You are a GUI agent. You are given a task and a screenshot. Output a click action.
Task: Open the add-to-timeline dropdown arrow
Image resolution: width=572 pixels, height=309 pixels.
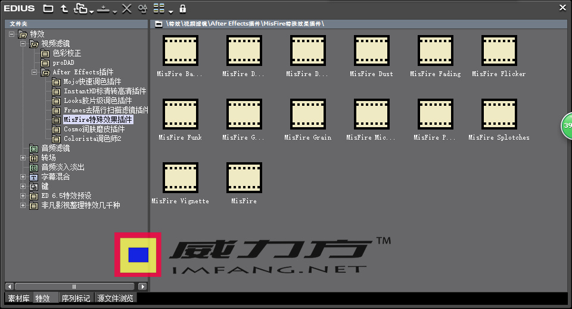[x=92, y=12]
